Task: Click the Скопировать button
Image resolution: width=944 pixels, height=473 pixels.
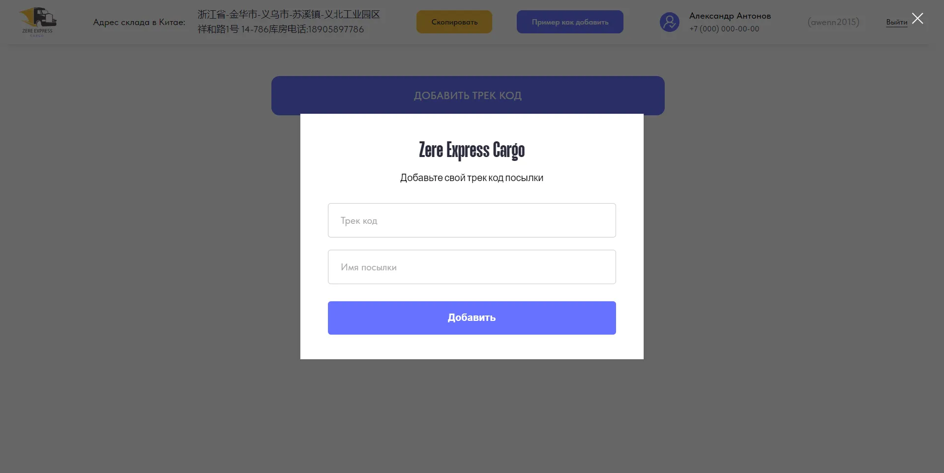Action: point(454,22)
